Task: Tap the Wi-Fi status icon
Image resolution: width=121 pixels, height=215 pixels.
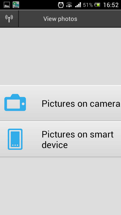Action: pos(69,5)
